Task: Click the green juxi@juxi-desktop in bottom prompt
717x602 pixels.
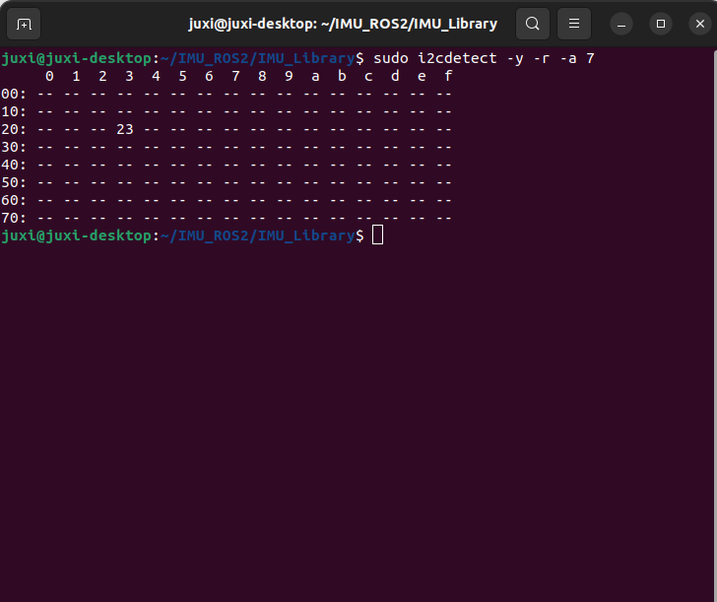Action: click(77, 235)
